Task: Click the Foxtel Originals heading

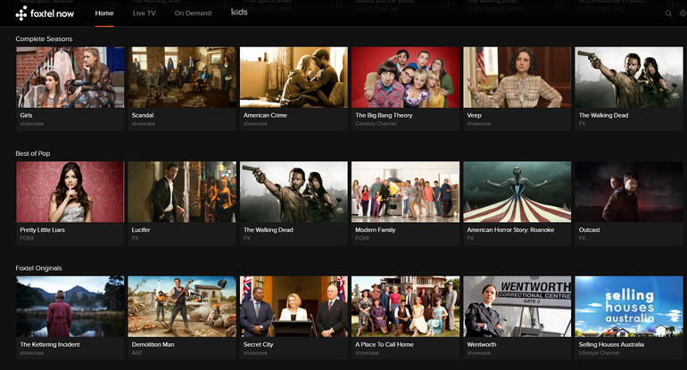Action: (x=38, y=268)
